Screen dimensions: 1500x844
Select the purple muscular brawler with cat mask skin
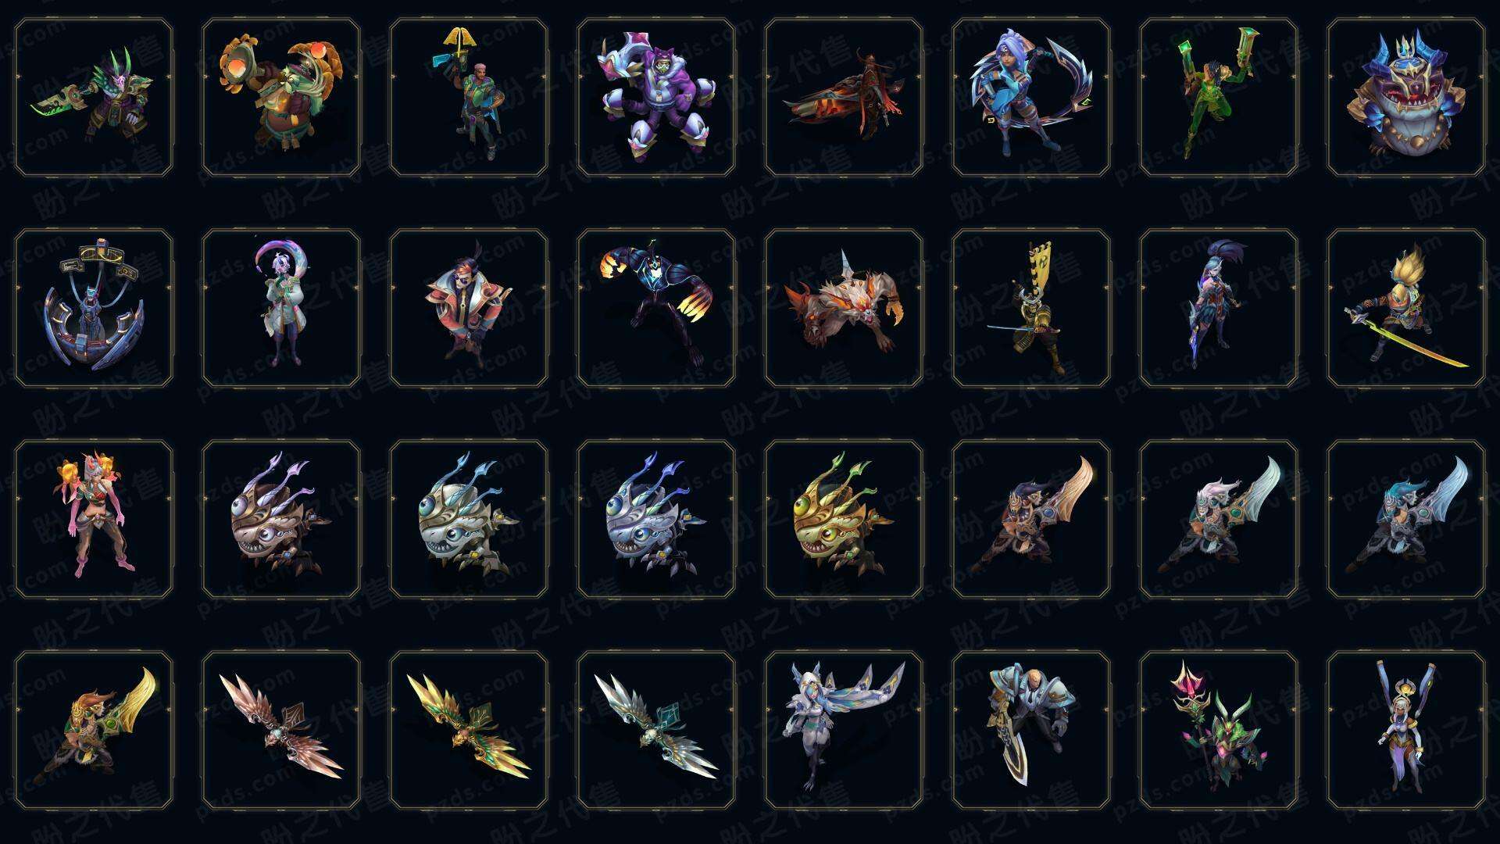(x=655, y=98)
